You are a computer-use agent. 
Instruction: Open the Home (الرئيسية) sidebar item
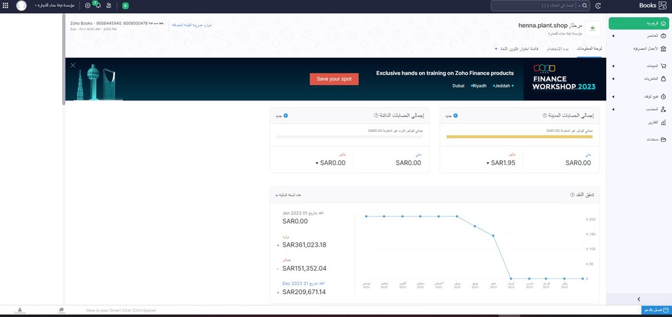pyautogui.click(x=639, y=23)
